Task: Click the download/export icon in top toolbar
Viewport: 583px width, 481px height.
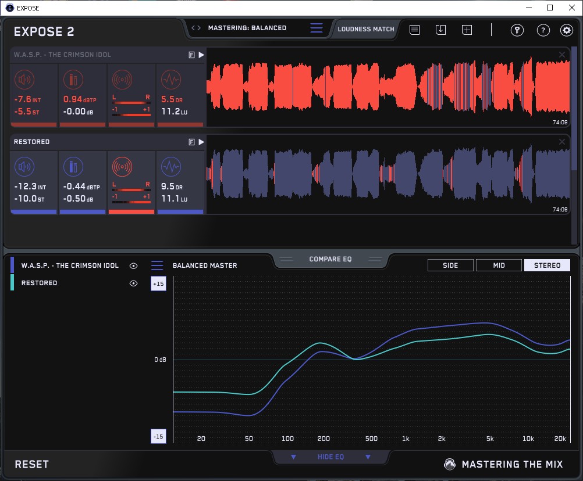Action: pos(440,30)
